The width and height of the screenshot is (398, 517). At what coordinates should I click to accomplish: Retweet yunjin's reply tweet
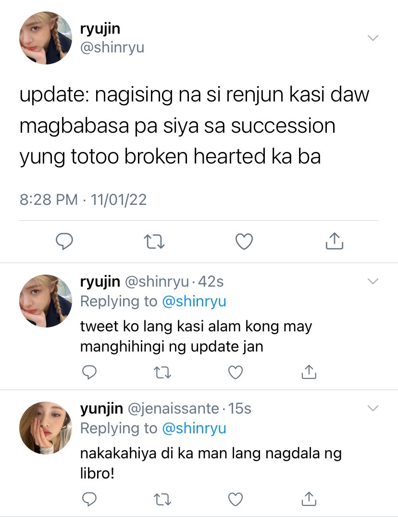162,499
